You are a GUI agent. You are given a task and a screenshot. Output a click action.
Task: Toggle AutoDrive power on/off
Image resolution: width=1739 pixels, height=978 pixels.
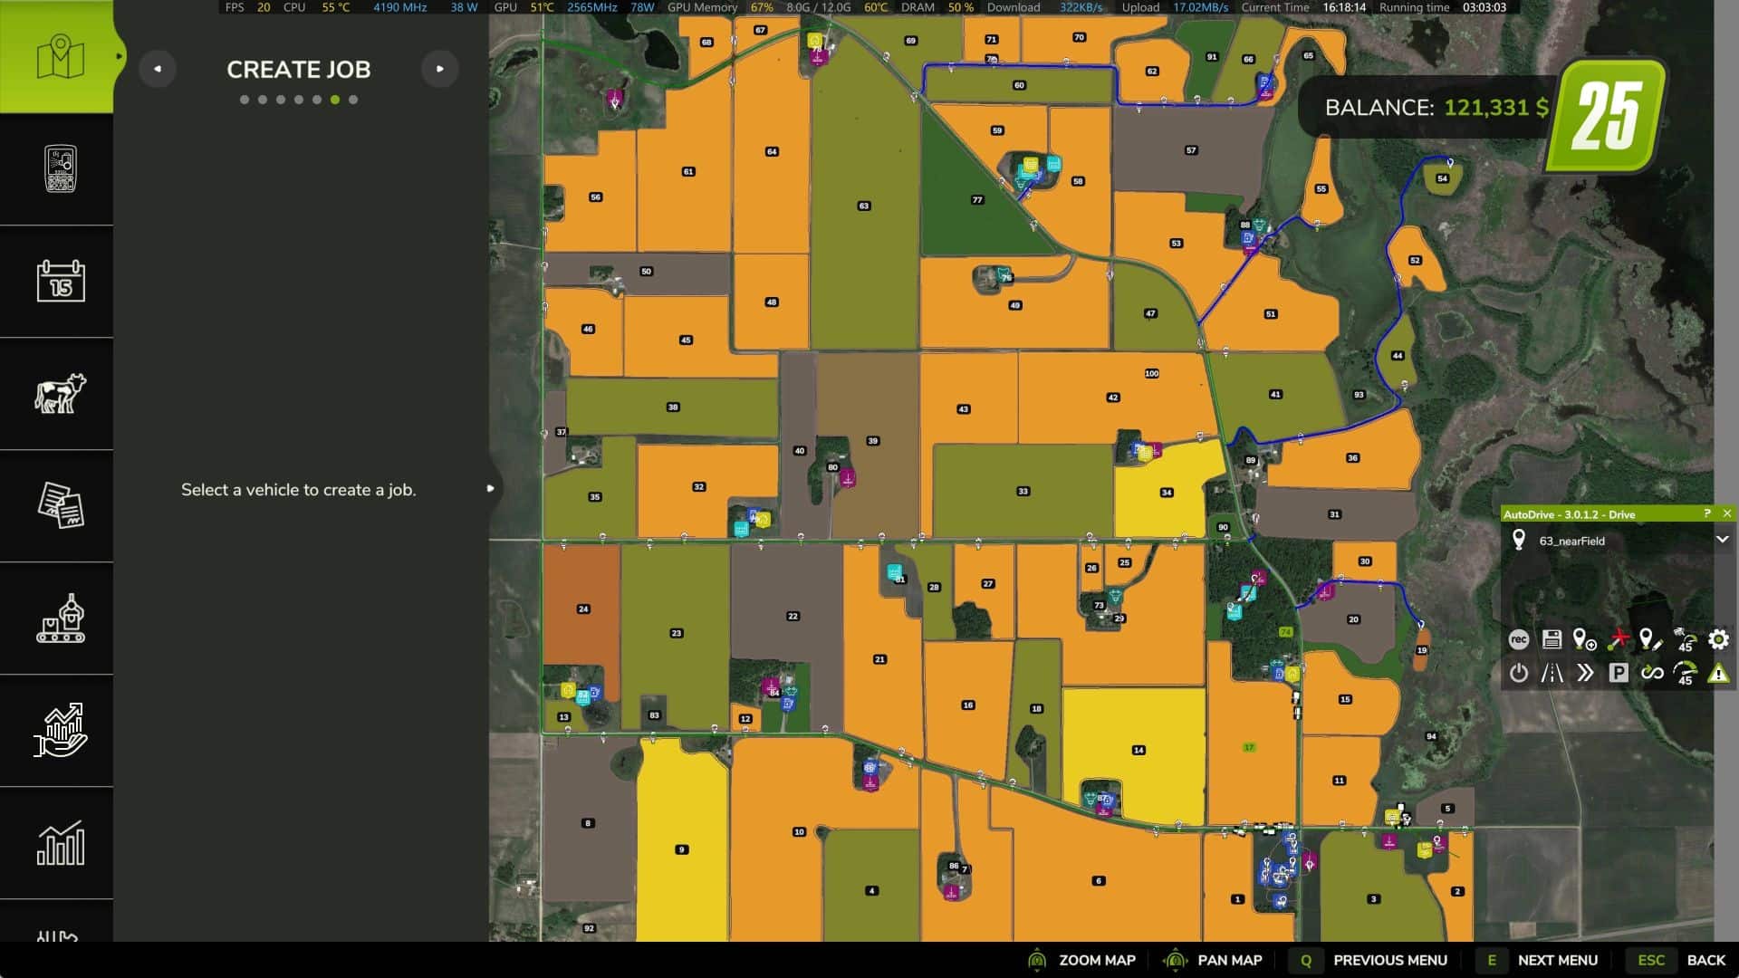(x=1519, y=673)
